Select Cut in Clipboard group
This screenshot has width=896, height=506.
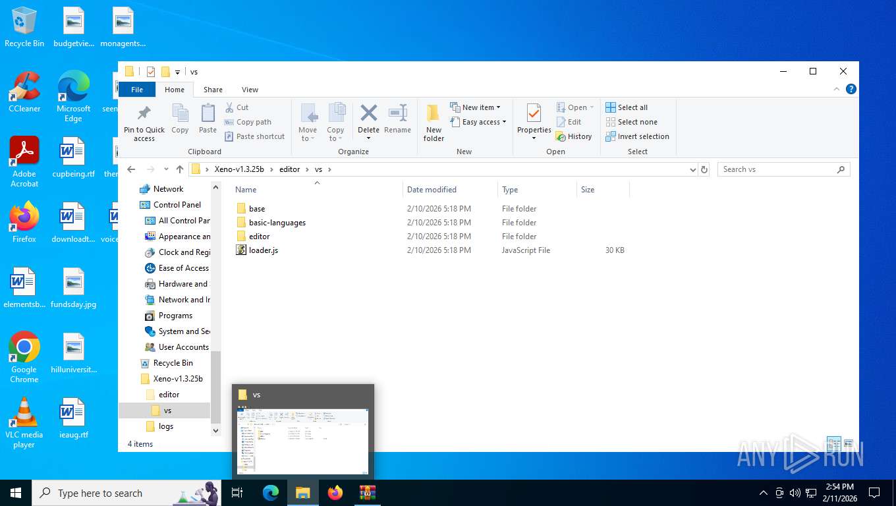point(237,107)
